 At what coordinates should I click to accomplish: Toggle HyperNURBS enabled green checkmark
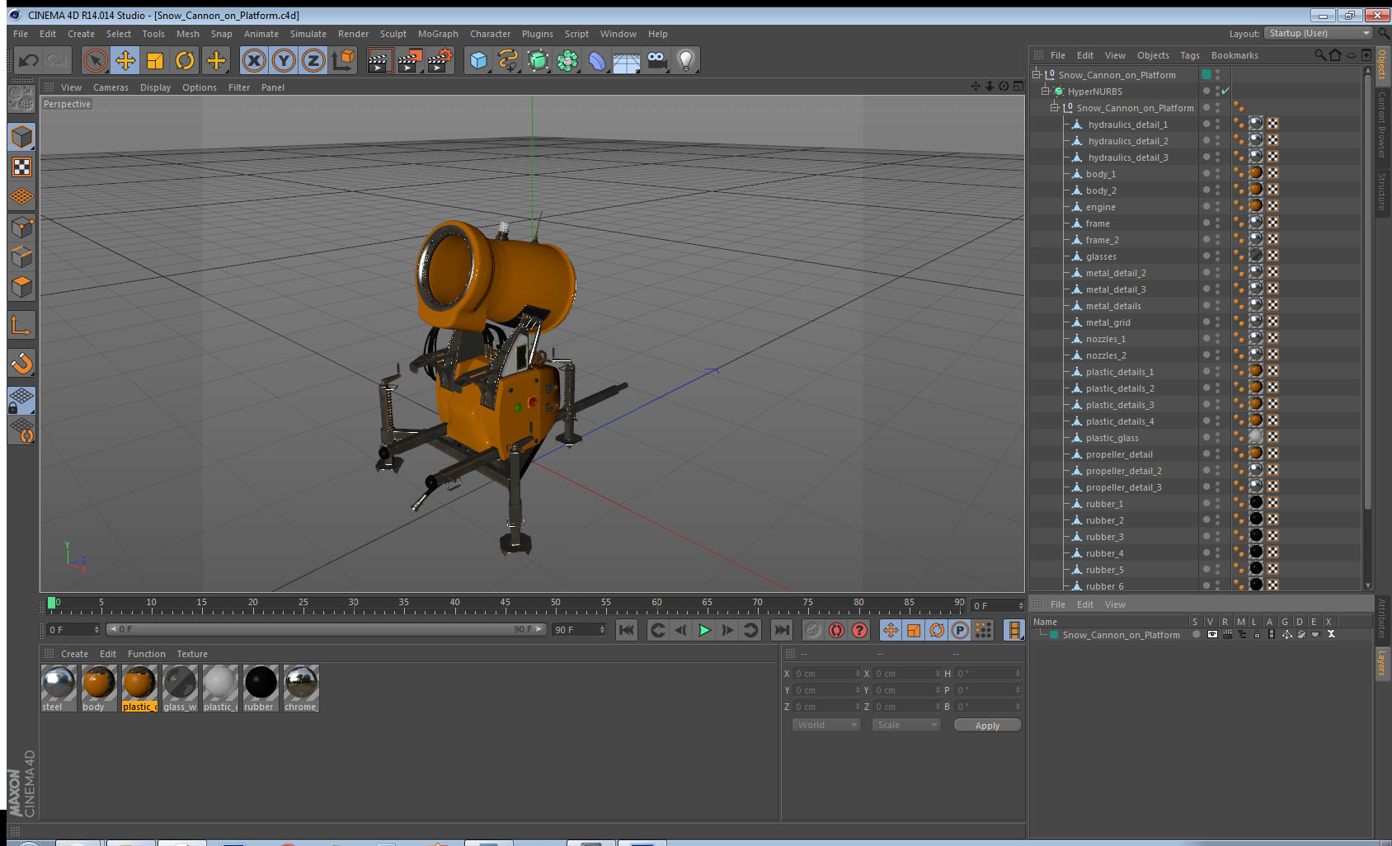1225,91
